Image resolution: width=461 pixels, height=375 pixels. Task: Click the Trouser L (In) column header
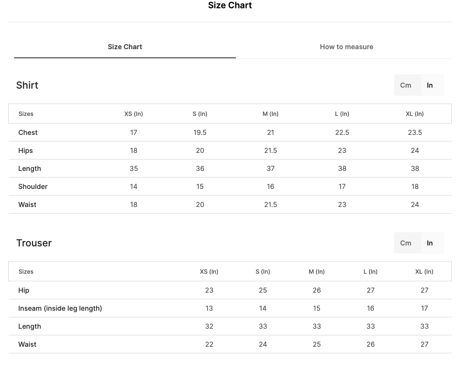(370, 272)
